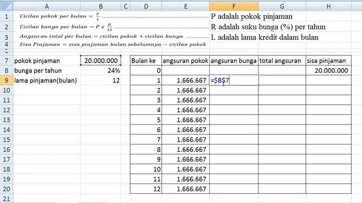
Task: Select all cells via corner button
Action: coord(6,6)
